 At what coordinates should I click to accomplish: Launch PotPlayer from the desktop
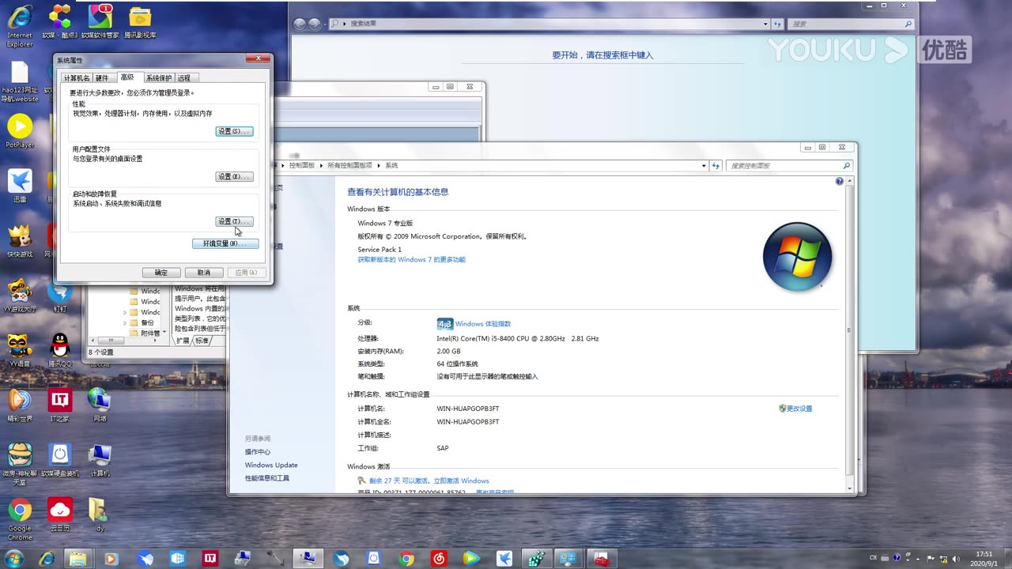pos(20,131)
